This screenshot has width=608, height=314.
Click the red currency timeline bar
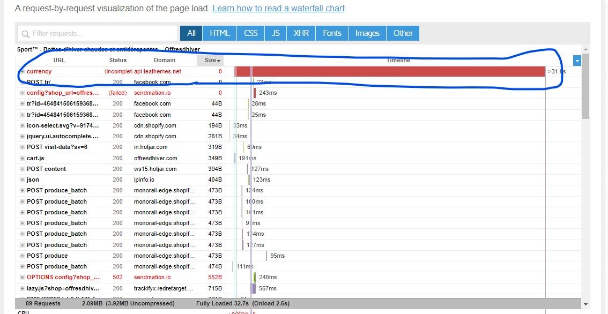click(x=390, y=71)
